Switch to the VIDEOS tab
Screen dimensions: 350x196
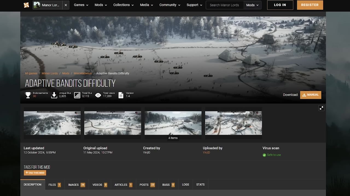point(100,185)
